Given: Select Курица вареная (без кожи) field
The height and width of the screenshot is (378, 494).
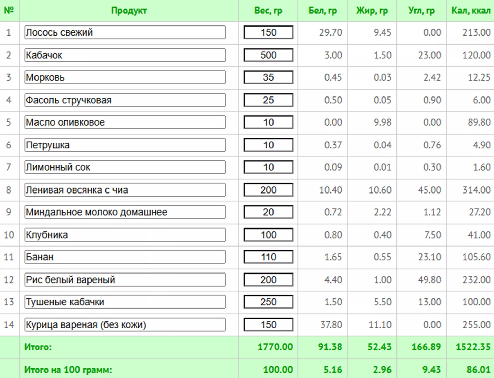Looking at the screenshot, I should (x=125, y=324).
